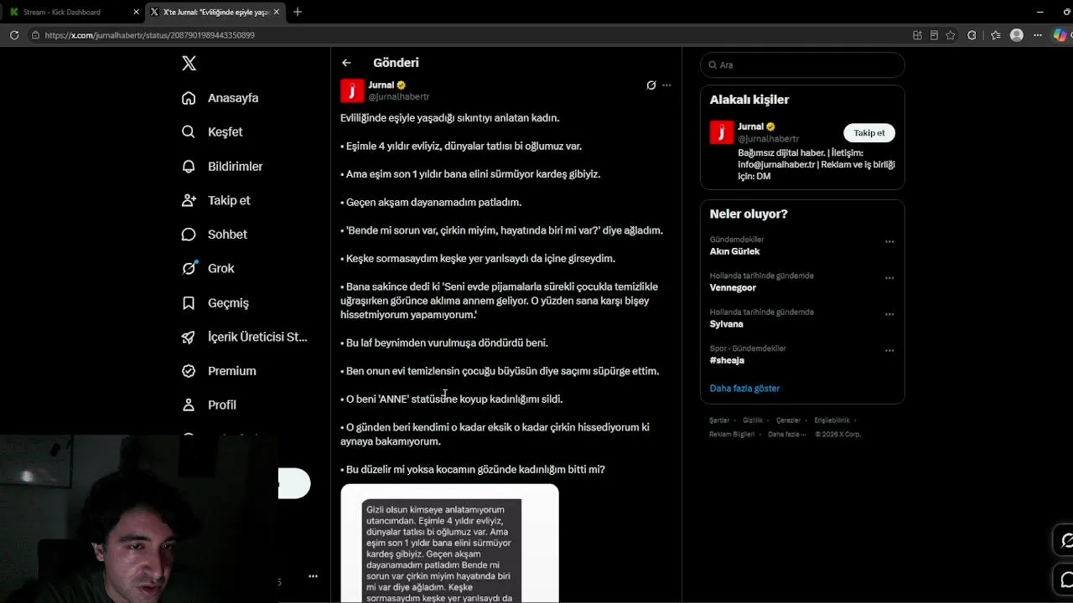
Task: Open Jurnal avatar under Alakalı kişiler
Action: tap(722, 132)
